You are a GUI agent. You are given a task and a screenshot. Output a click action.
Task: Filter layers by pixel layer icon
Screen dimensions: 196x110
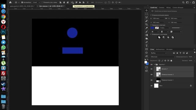[x=174, y=53]
